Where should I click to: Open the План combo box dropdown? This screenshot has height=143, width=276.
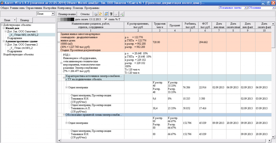[x=53, y=14]
